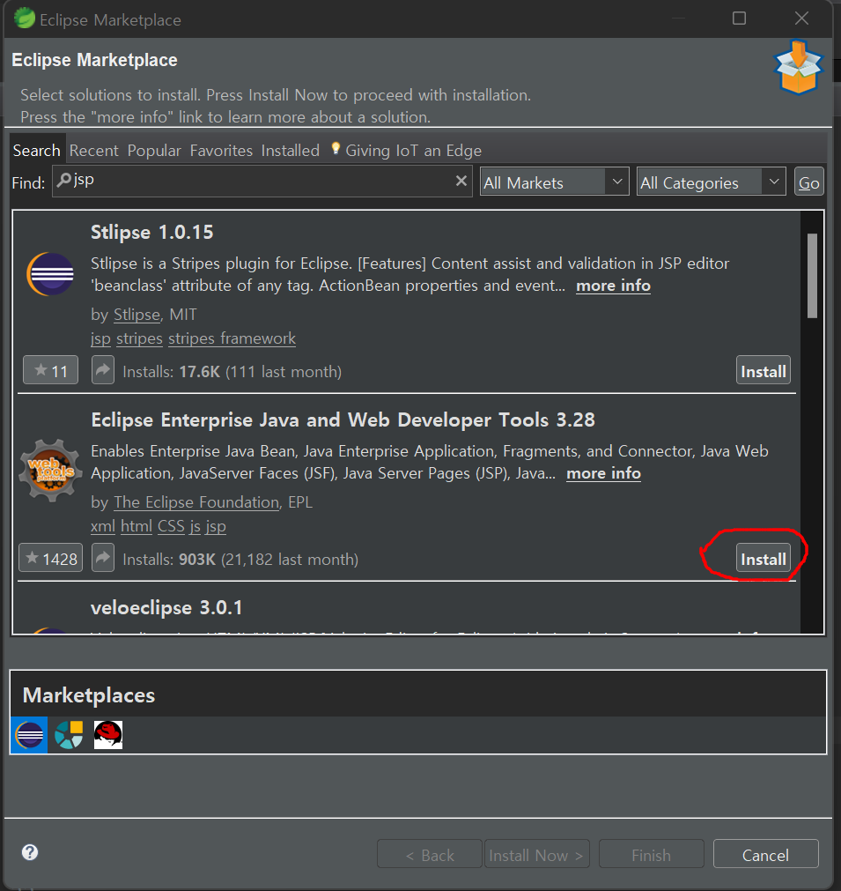841x891 pixels.
Task: Click the CSS tag link
Action: (x=171, y=526)
